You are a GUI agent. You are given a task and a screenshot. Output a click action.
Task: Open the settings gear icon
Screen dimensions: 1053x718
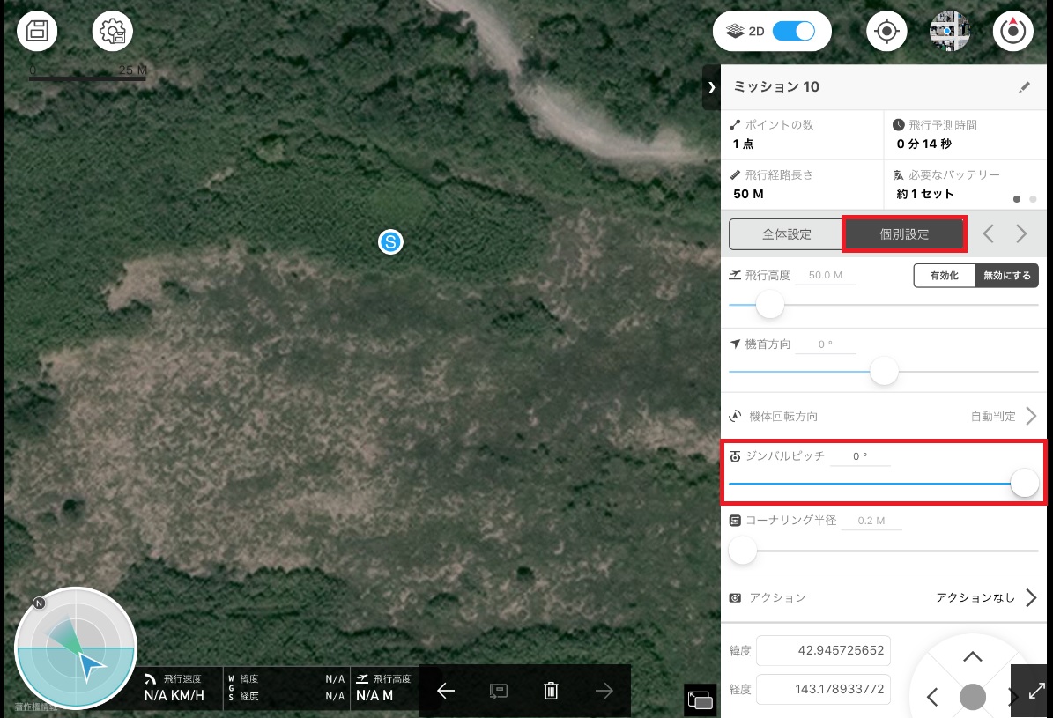click(x=112, y=31)
